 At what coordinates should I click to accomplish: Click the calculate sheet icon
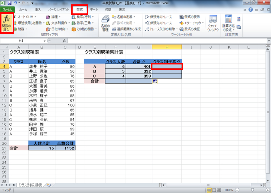(x=239, y=27)
